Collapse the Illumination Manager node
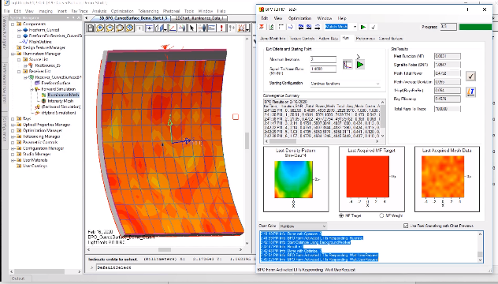Screen dimensions: 498x284 click(13, 54)
